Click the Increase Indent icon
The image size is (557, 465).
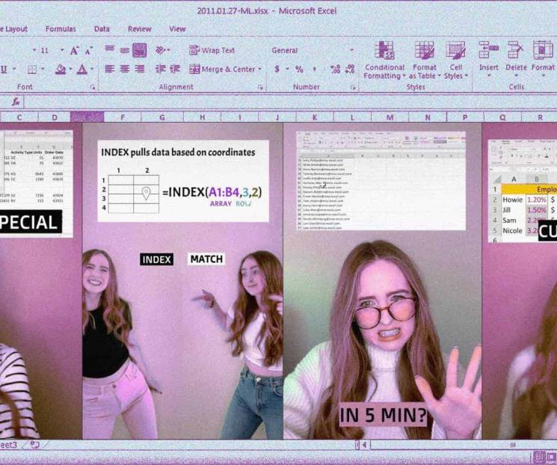click(175, 69)
